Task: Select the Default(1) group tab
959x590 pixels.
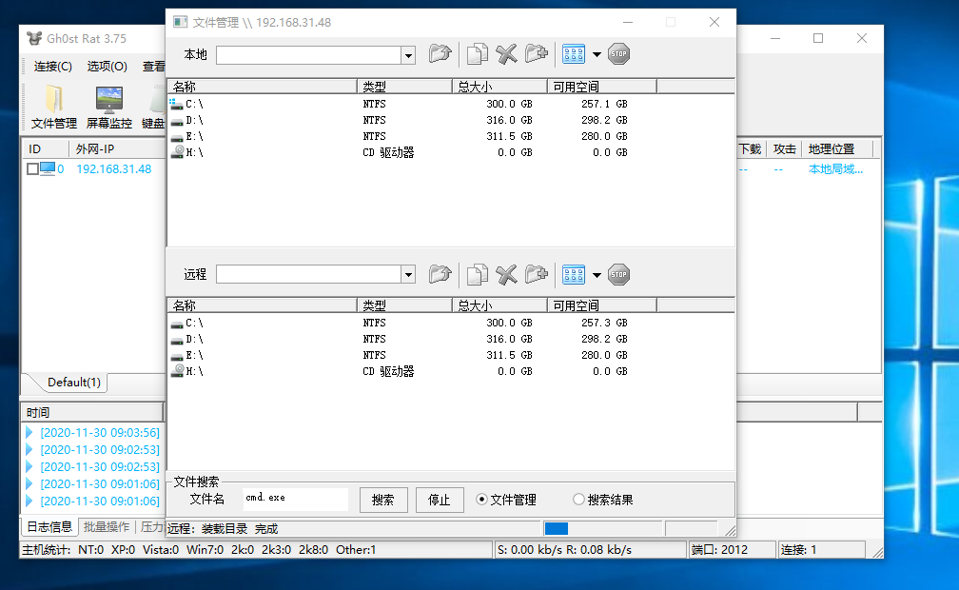Action: [73, 383]
